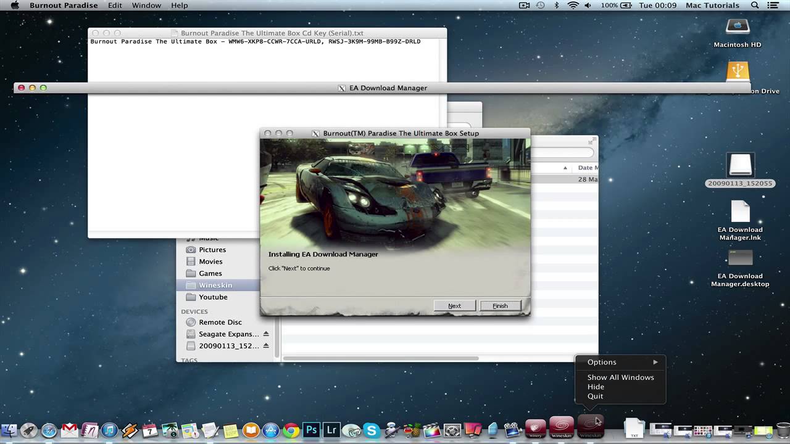Open Google Chrome in dock
Viewport: 790px width, 444px height.
coord(291,430)
